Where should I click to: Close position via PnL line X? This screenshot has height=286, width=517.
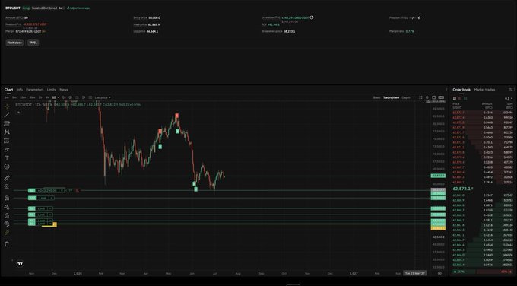click(62, 190)
